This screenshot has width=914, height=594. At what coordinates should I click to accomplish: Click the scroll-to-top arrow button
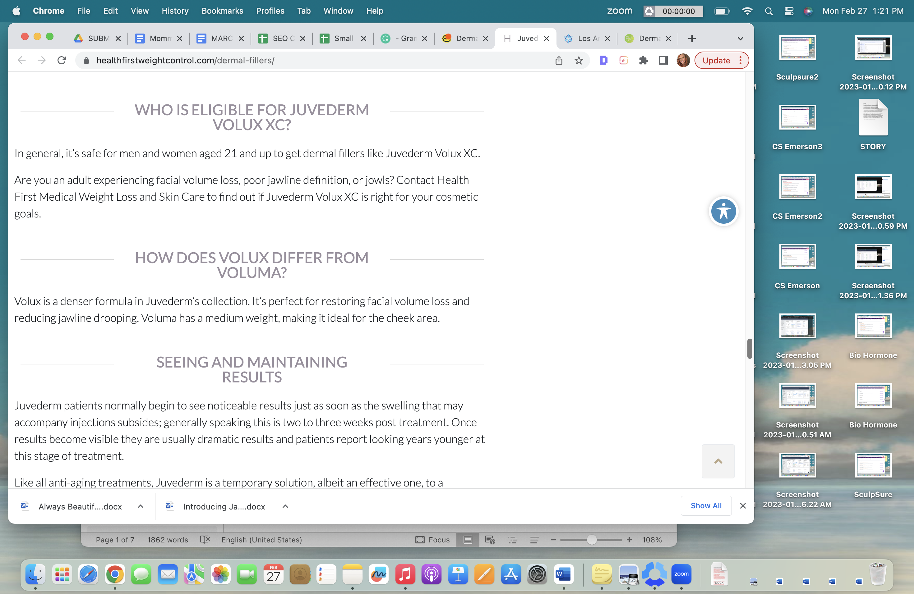click(718, 461)
